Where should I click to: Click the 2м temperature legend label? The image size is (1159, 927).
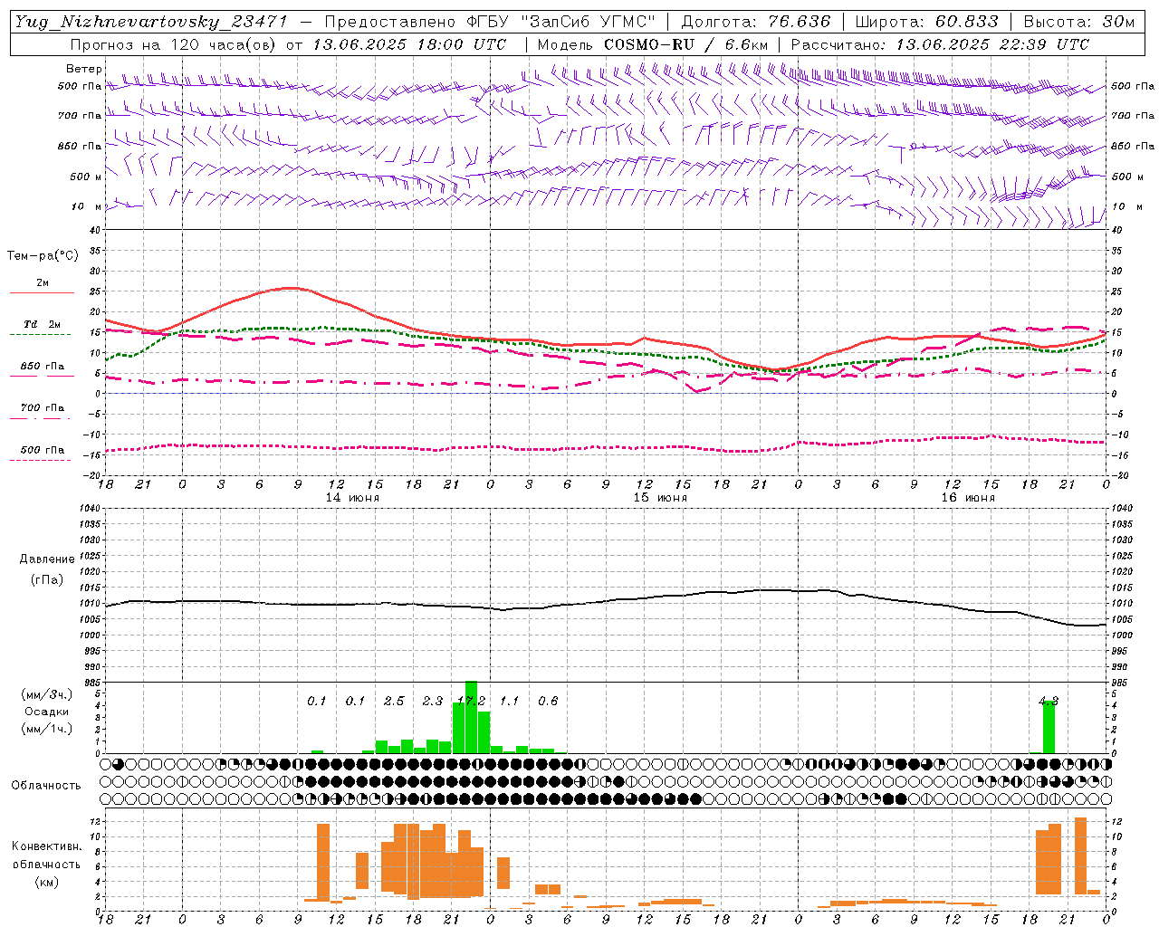coord(43,283)
